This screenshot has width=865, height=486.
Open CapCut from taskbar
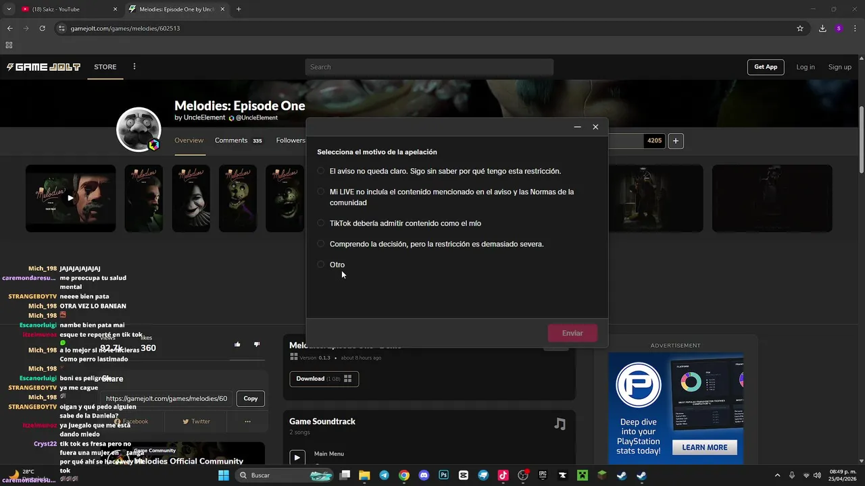point(464,475)
